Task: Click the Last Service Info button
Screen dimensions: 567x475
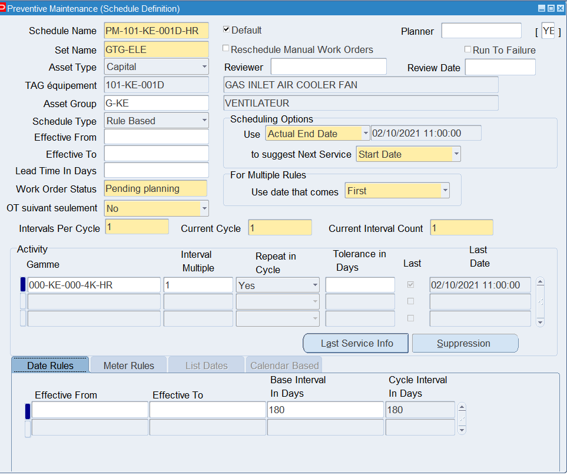Action: (x=356, y=343)
